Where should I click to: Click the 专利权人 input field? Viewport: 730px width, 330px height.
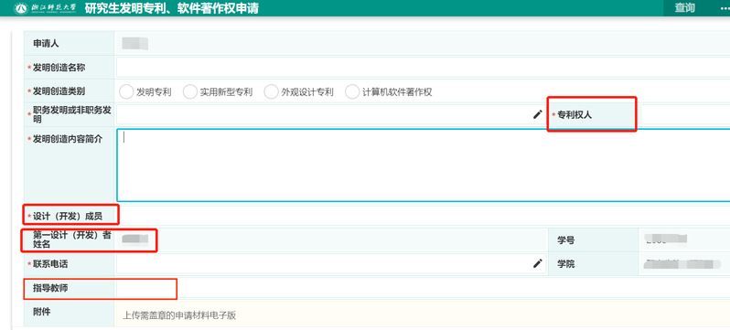click(685, 114)
